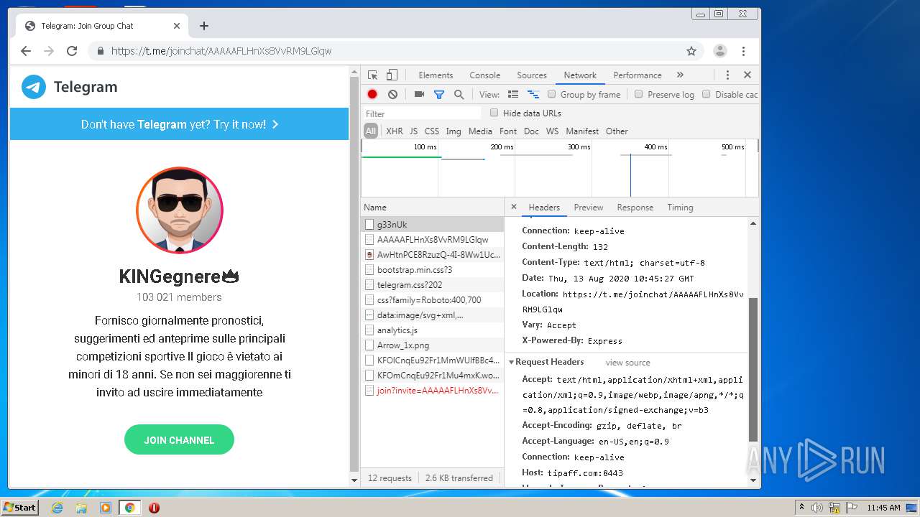Click the network timeline overview area
Viewport: 920px width, 517px height.
coord(559,168)
